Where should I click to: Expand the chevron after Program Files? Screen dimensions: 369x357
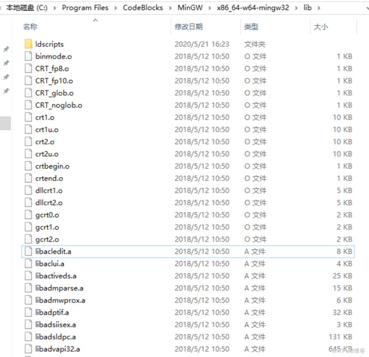click(x=116, y=8)
